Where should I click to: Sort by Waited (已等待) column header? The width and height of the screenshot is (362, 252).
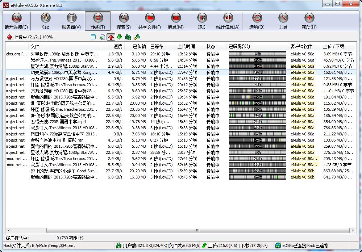[161, 46]
